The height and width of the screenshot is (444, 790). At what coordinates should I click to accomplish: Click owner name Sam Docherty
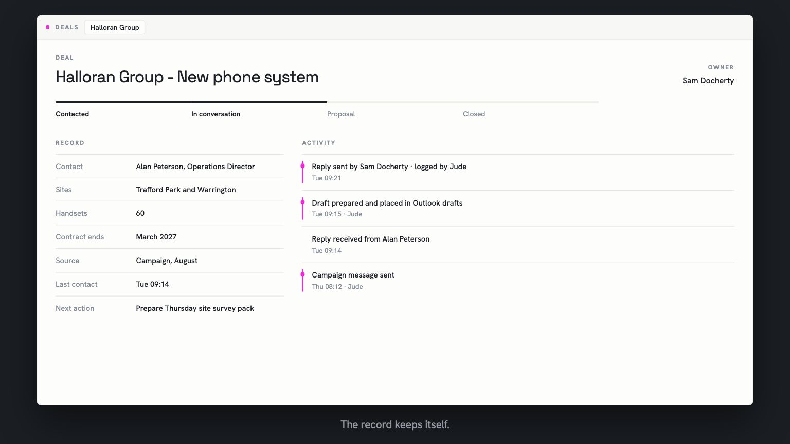click(x=708, y=80)
